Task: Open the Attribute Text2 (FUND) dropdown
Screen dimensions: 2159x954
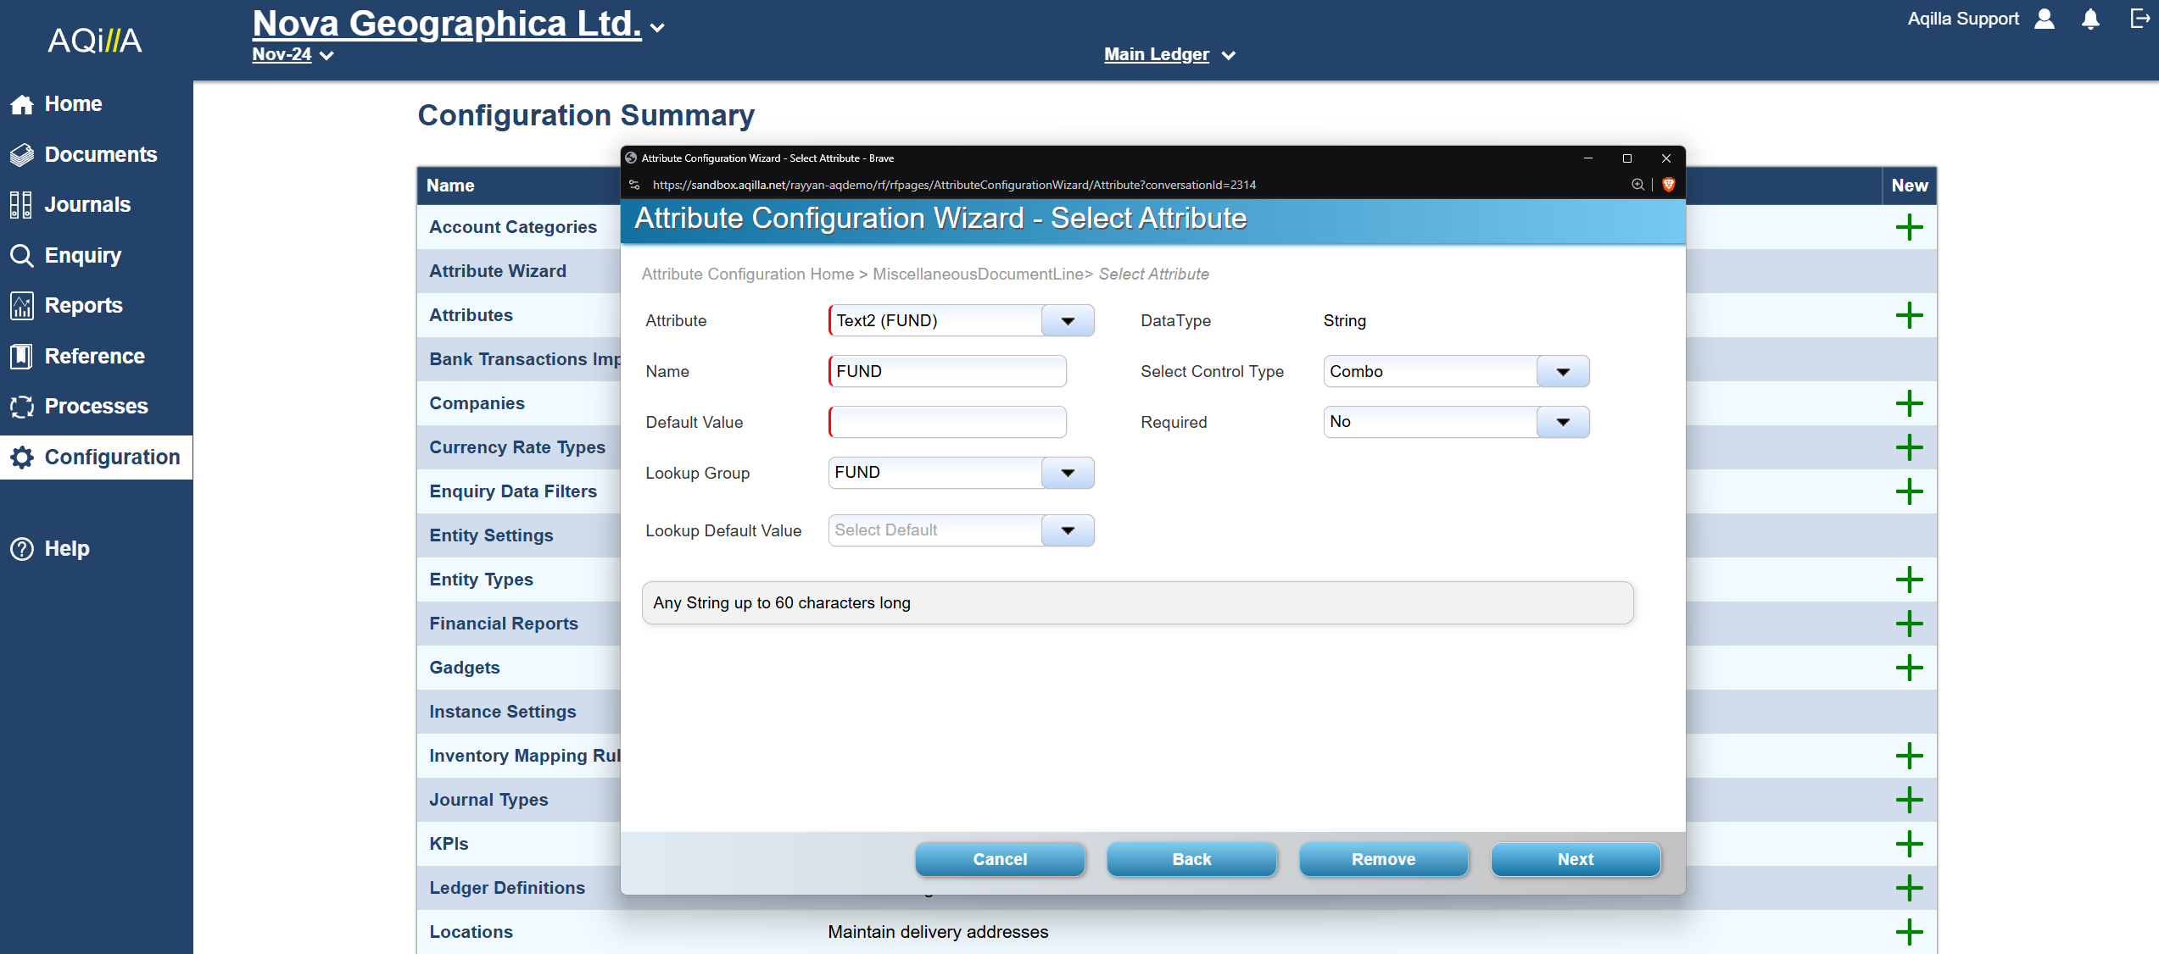Action: click(1068, 321)
